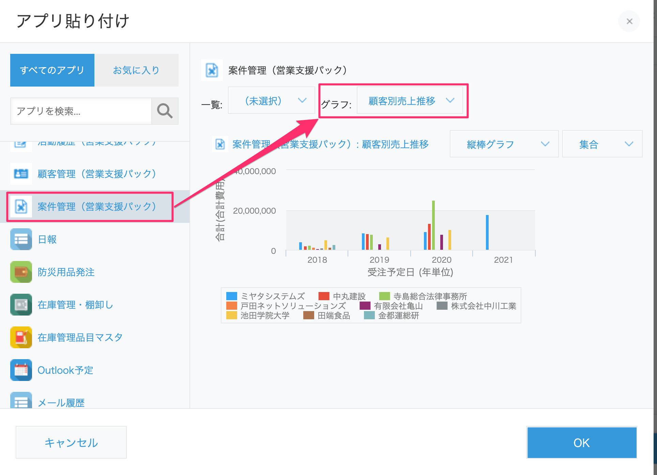Screen dimensions: 657x475
Task: Open the 一覧 (未選択) dropdown
Action: [x=271, y=101]
